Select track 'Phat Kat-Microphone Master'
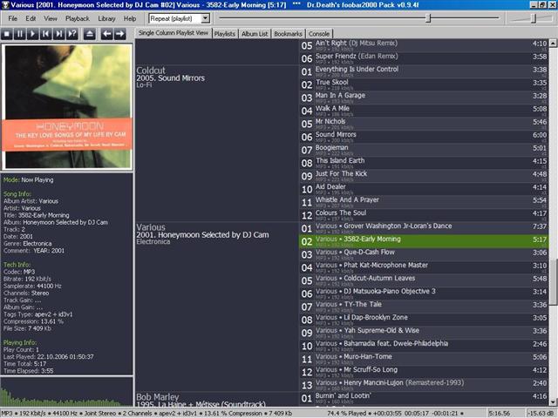Screen dimensions: 558x418 pyautogui.click(x=424, y=267)
